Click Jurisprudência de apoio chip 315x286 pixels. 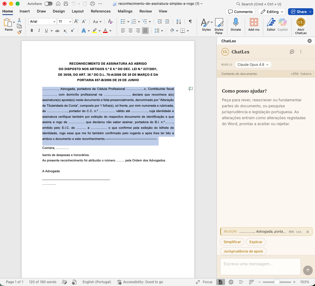pos(243,251)
